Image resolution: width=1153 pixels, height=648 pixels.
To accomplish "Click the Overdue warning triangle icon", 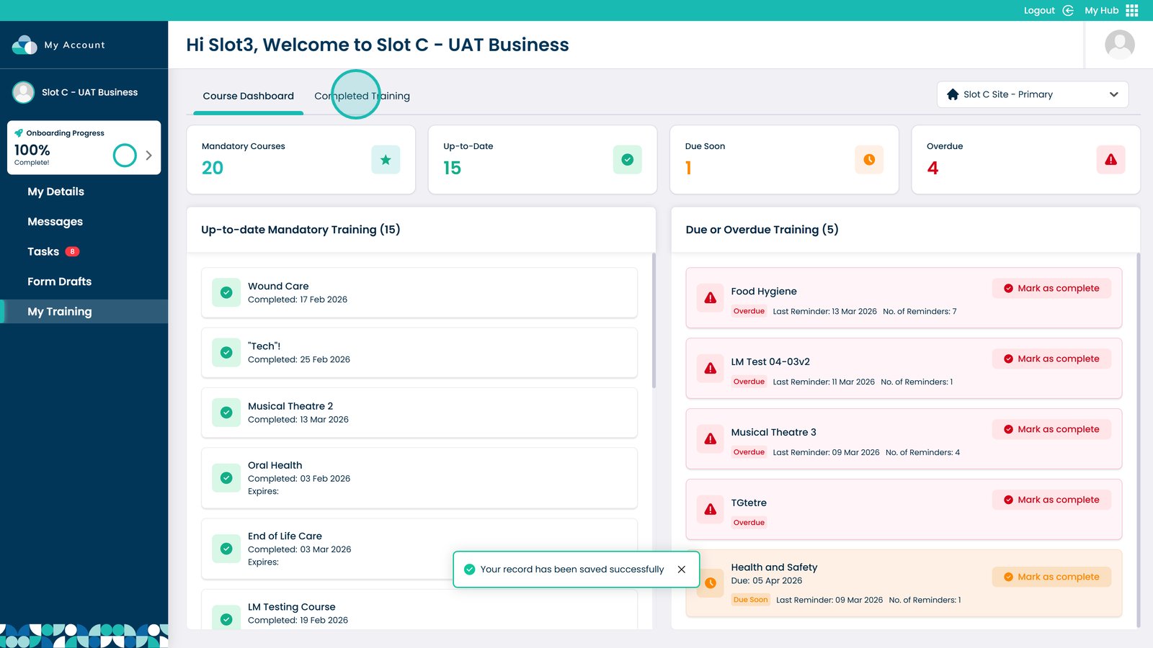I will (x=1110, y=160).
